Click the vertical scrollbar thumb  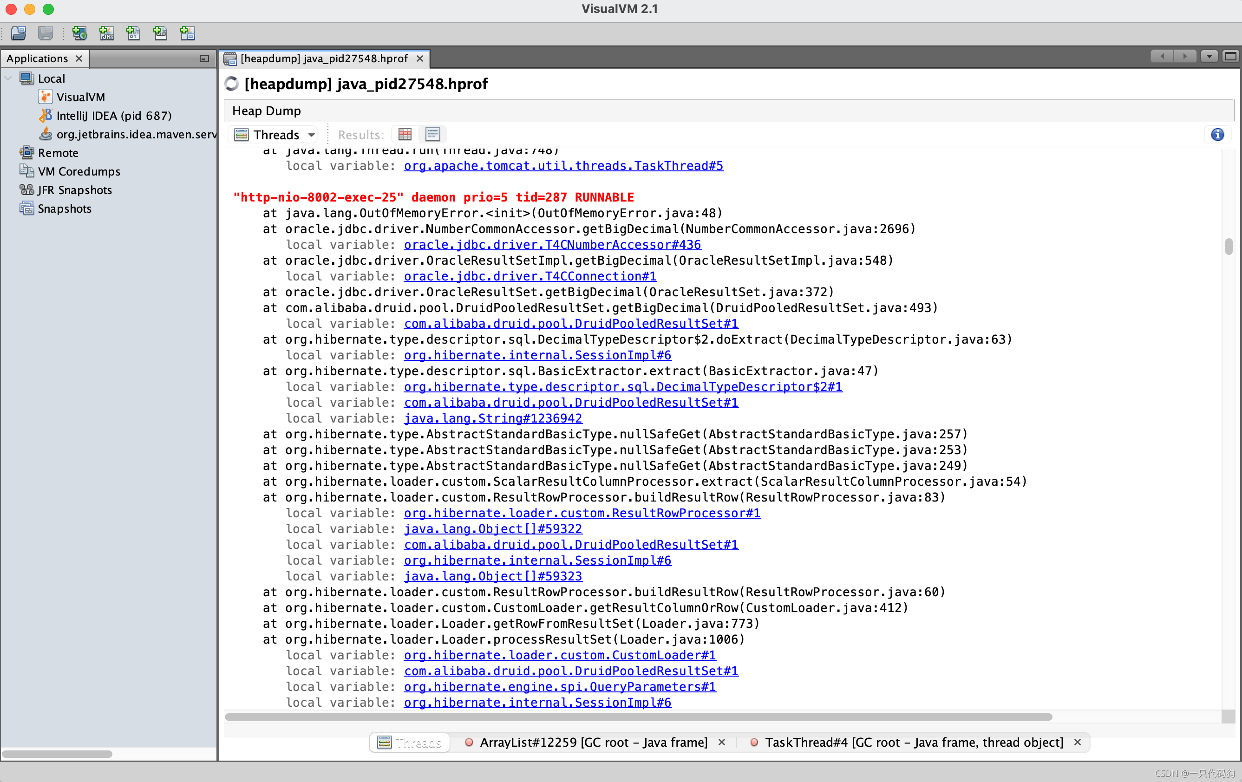[1228, 246]
